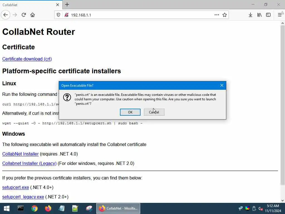Open the Firefox home page icon
This screenshot has height=214, width=285.
coord(33,15)
